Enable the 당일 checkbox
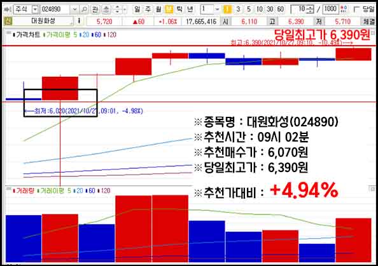Screen dimensions: 378x266 tap(356, 10)
